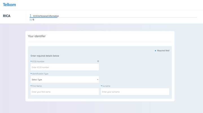Open the Identification Type dropdown
This screenshot has height=113, width=203.
[x=65, y=80]
